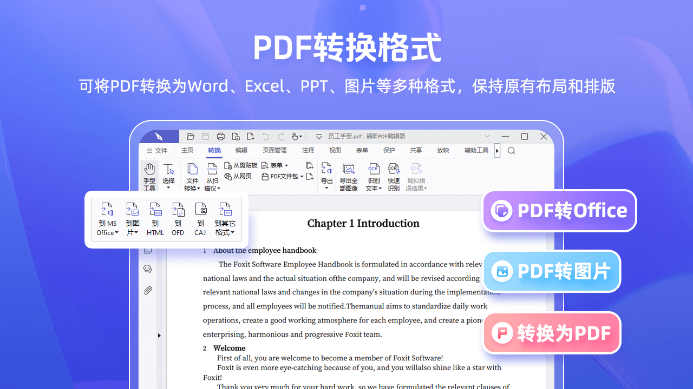Switch to the 页面管理 ribbon tab
Screen dimensions: 693x389
pos(274,150)
